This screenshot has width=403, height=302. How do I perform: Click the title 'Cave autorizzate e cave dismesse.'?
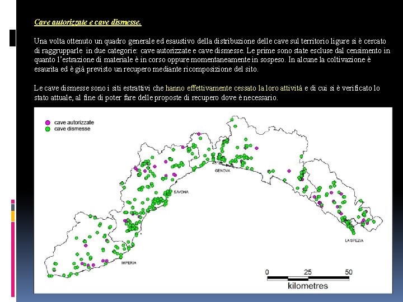[88, 22]
